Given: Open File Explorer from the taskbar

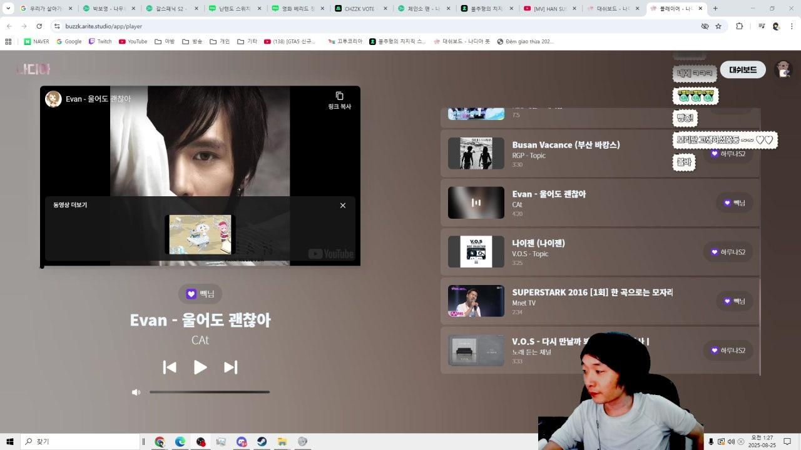Looking at the screenshot, I should (x=282, y=441).
